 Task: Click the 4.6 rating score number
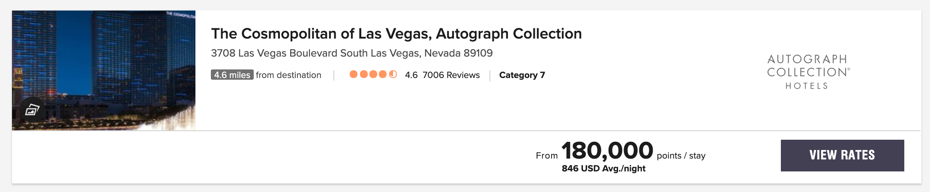click(411, 75)
